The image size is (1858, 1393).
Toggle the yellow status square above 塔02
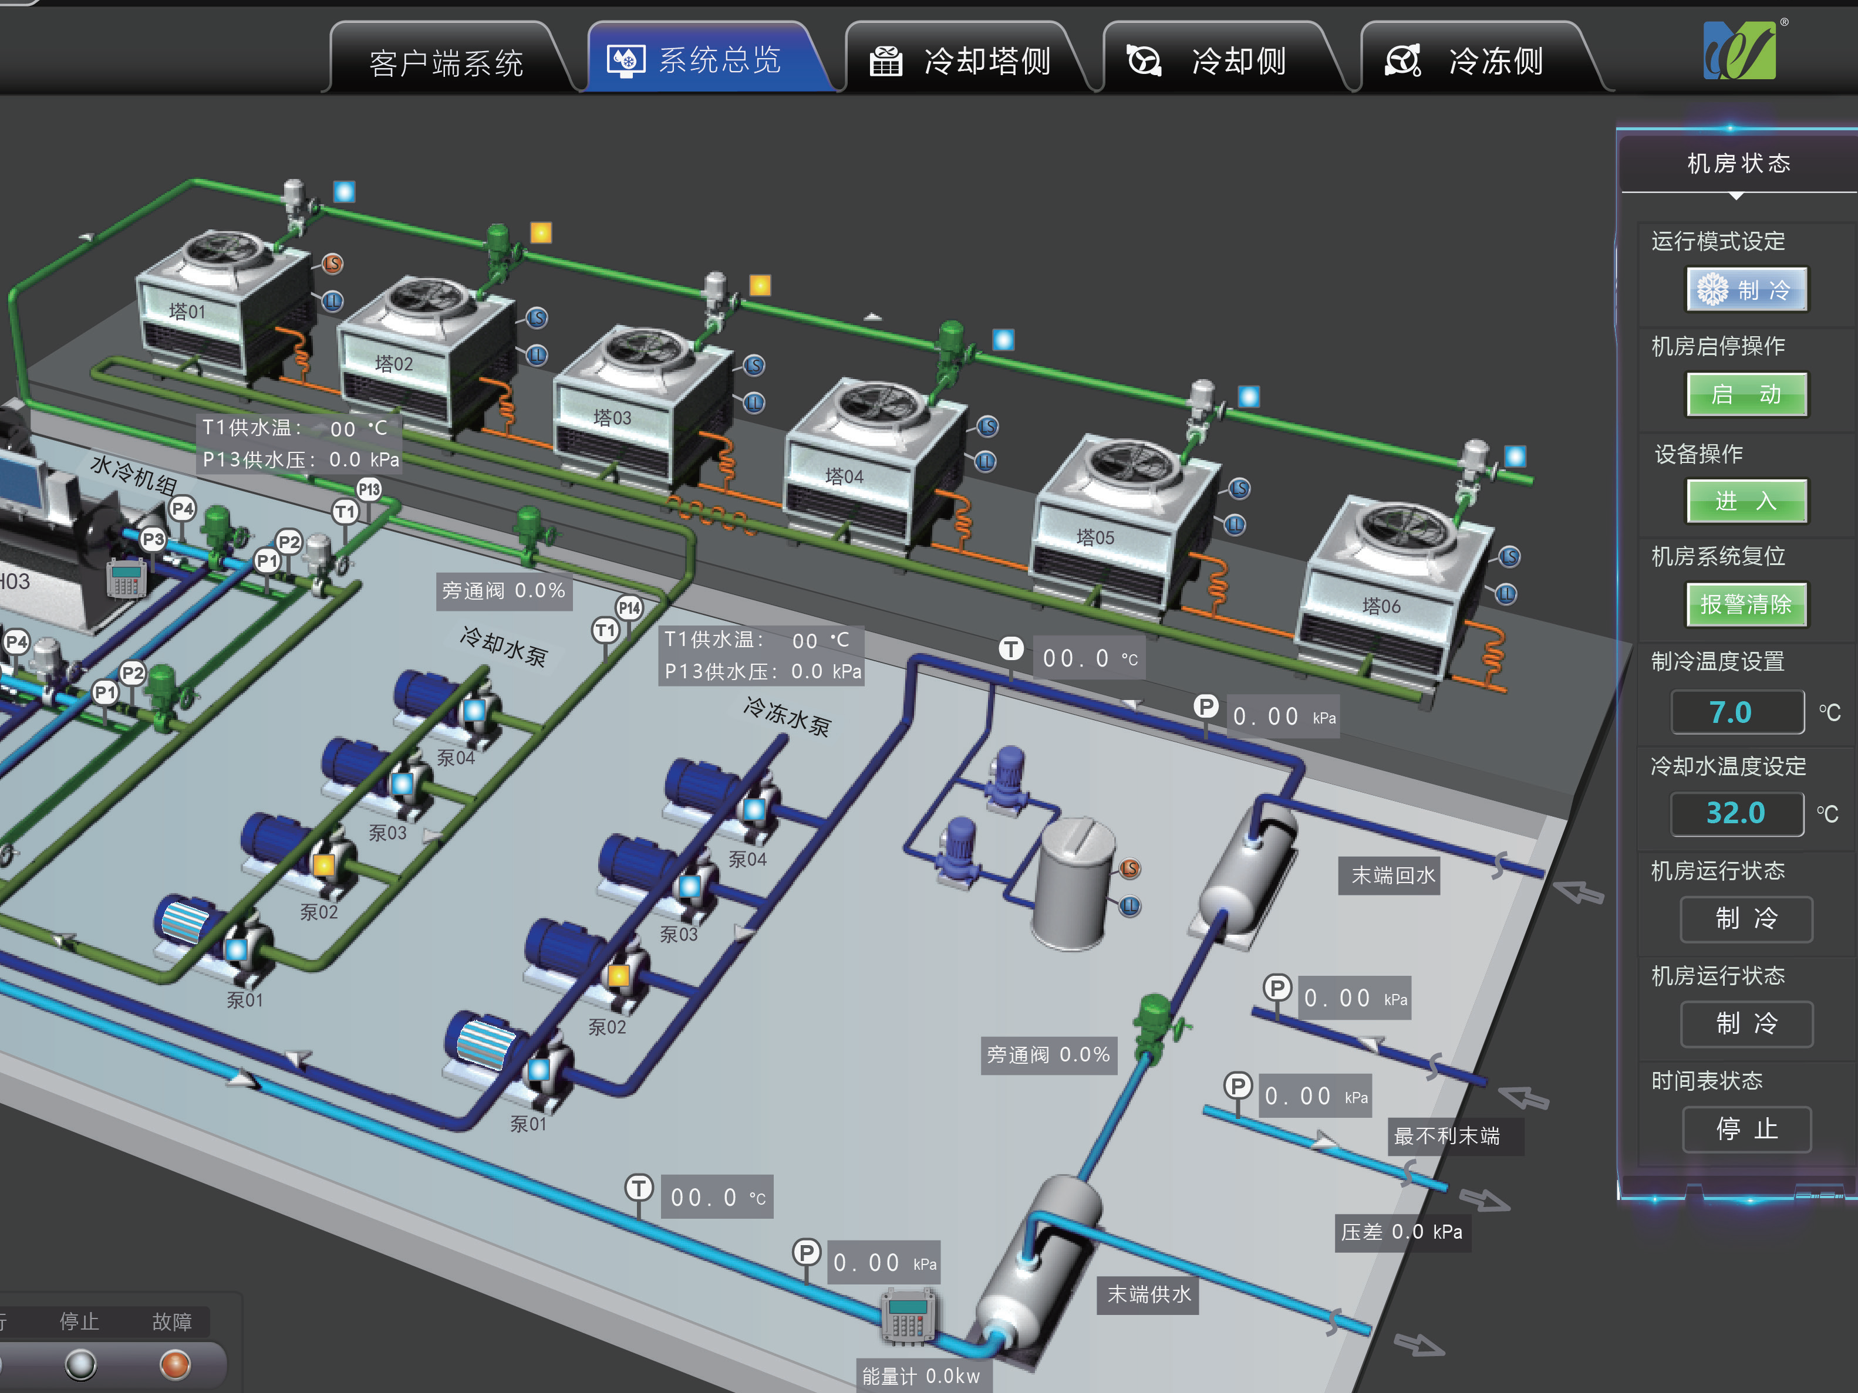(x=541, y=232)
